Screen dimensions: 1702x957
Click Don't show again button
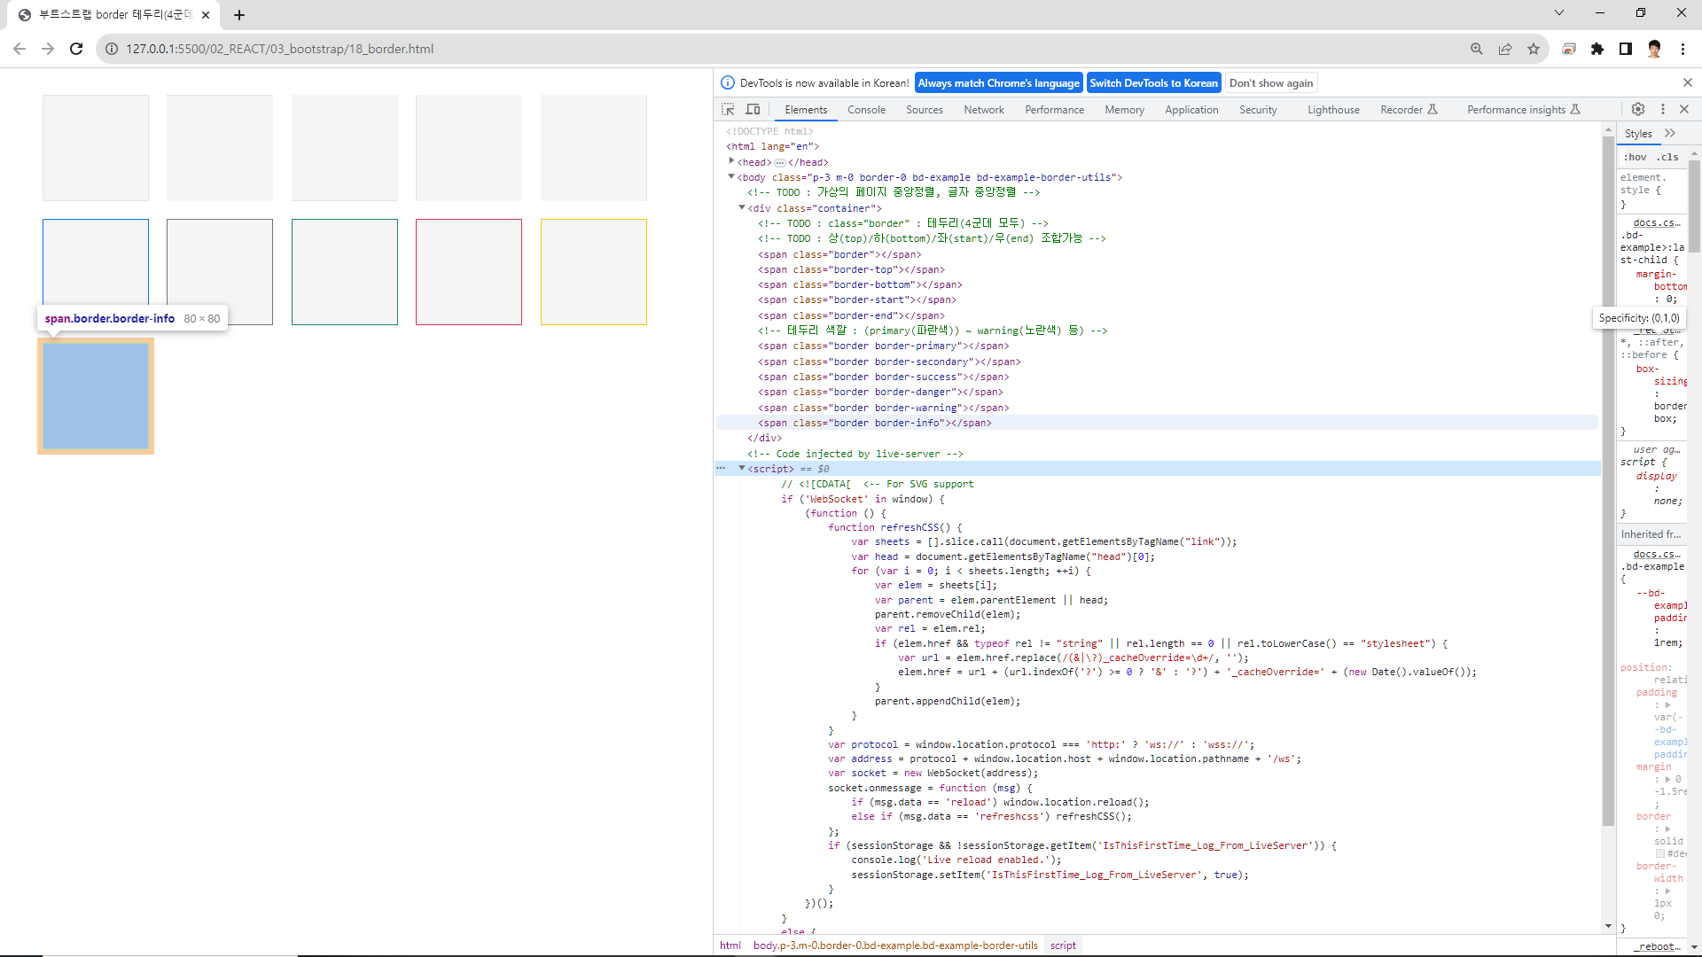[1270, 82]
